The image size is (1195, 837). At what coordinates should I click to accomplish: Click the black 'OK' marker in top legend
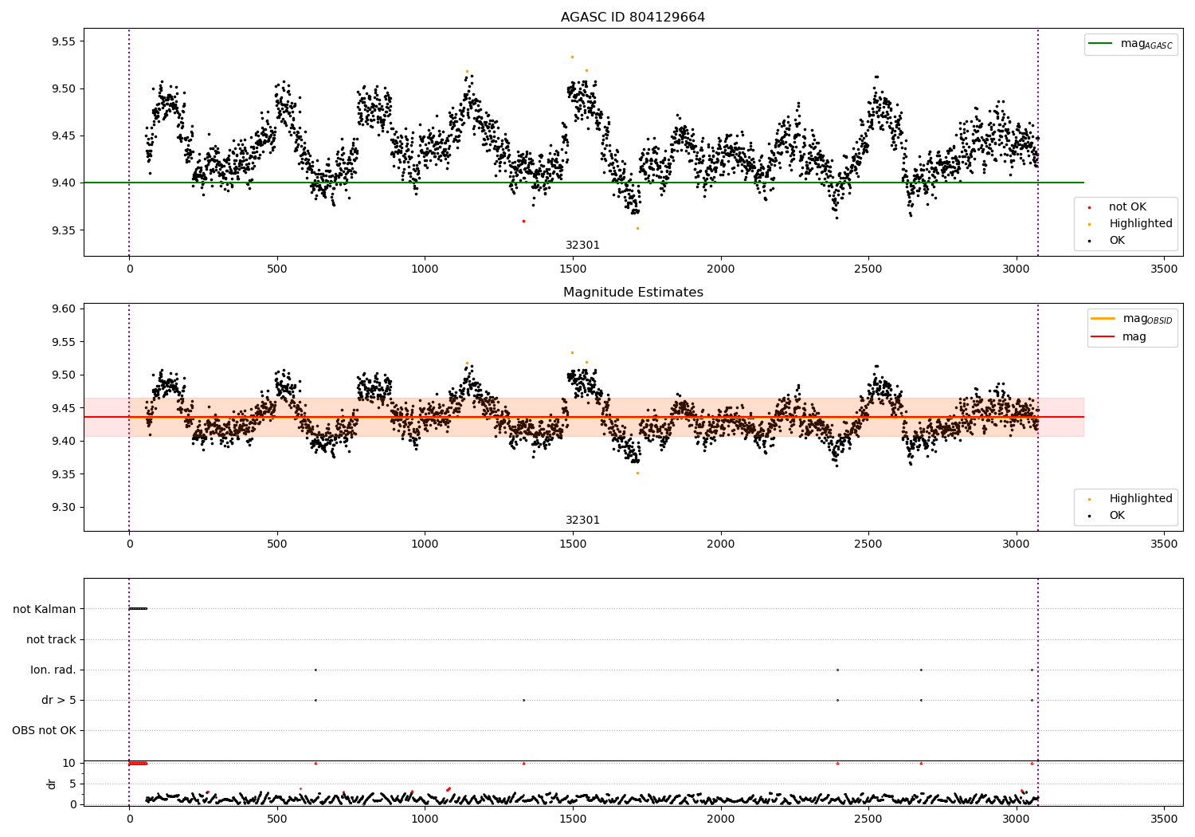1089,241
